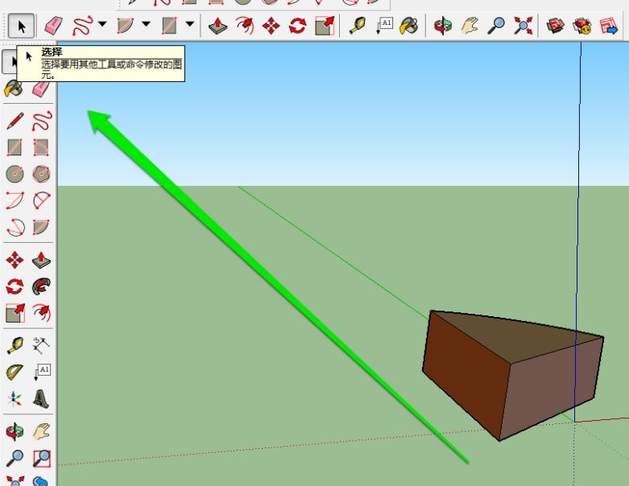This screenshot has height=486, width=629.
Task: Select the Pie arc tool in top toolbar
Action: tap(126, 26)
